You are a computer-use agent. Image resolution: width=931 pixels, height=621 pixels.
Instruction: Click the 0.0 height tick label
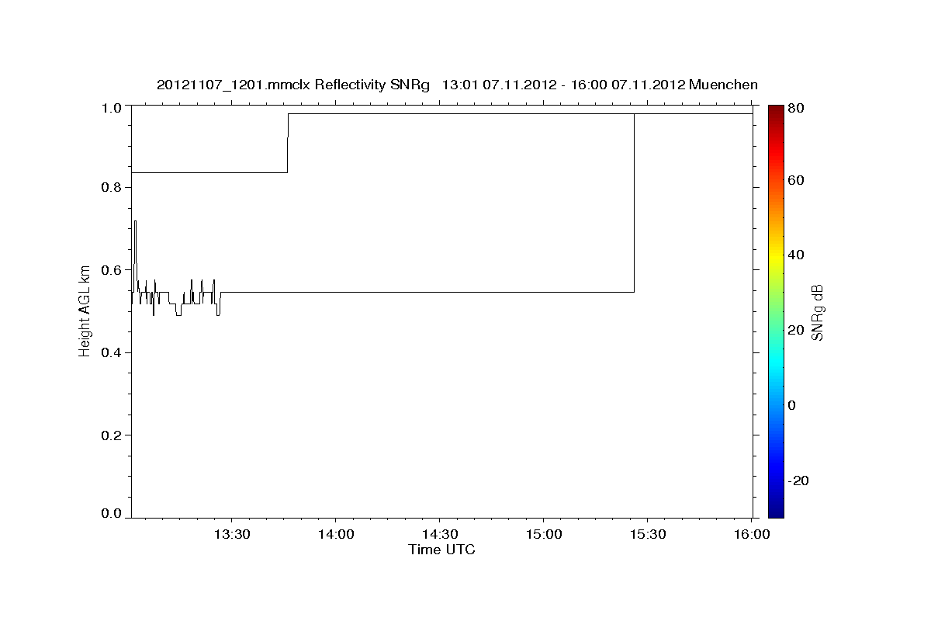pos(112,513)
